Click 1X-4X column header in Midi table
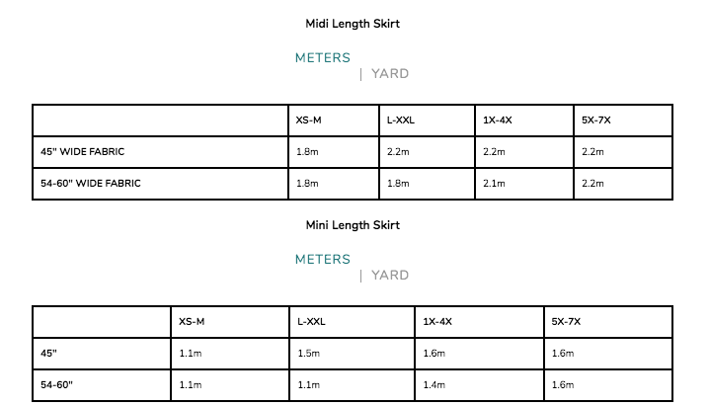This screenshot has height=406, width=709. pos(496,121)
